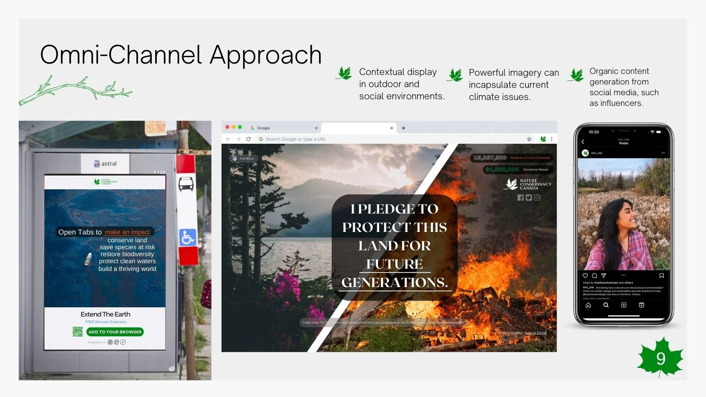Click the leaf extension icon in browser toolbar
Image resolution: width=706 pixels, height=397 pixels.
(x=543, y=139)
